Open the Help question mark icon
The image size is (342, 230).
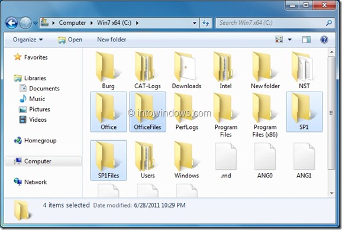[324, 40]
